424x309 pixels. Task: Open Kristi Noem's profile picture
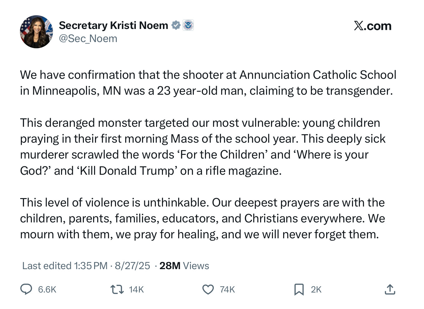tap(36, 32)
